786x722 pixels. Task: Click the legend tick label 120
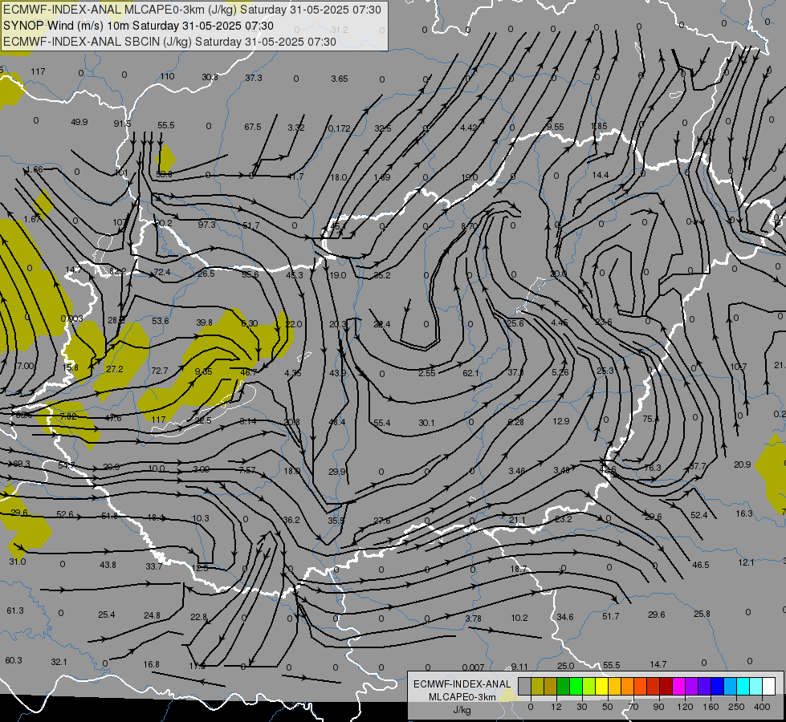tap(685, 707)
